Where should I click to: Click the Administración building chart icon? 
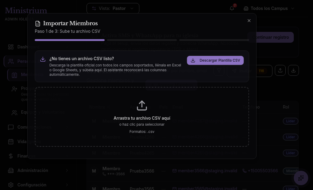click(x=11, y=170)
